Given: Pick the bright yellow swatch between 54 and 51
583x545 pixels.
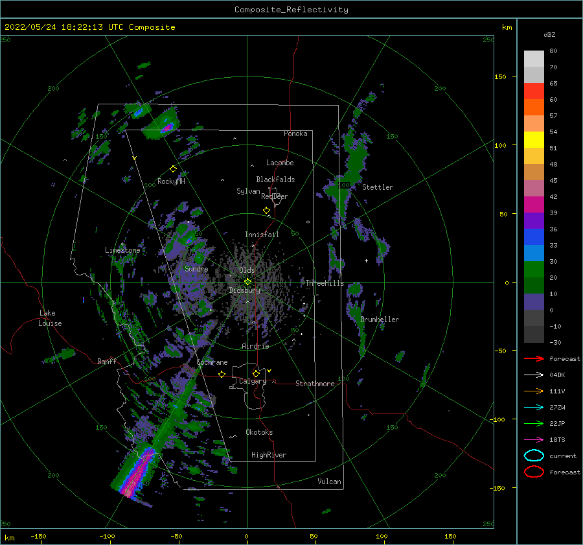Looking at the screenshot, I should pyautogui.click(x=534, y=140).
